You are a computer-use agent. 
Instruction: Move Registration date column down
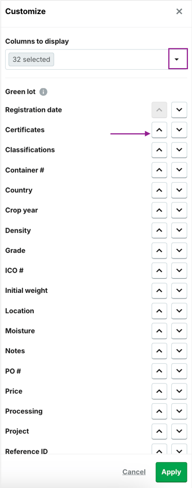click(179, 110)
